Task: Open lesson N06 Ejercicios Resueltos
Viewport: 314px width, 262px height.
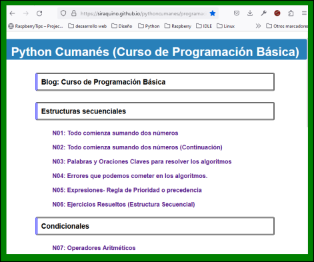Action: [123, 205]
